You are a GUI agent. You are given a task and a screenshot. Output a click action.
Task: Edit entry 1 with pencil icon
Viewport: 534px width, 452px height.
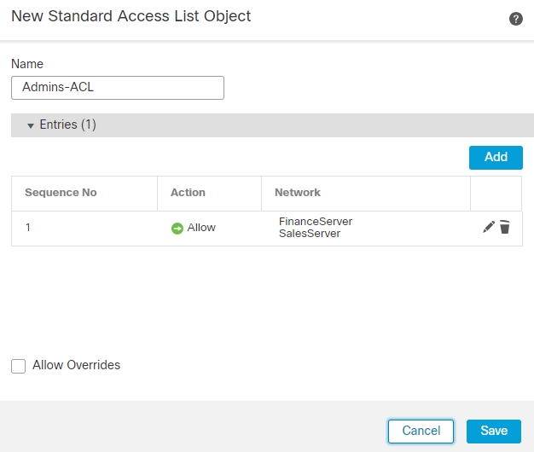click(489, 227)
